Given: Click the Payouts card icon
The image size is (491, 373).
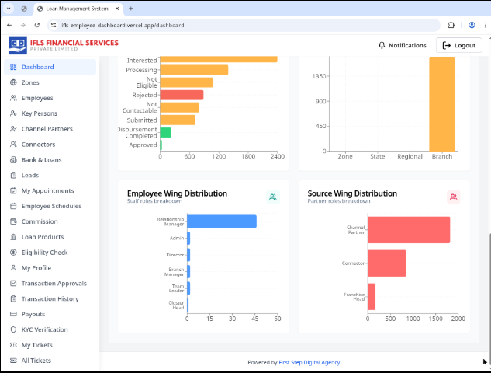Looking at the screenshot, I should [x=13, y=314].
